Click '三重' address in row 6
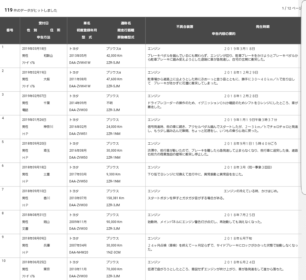 click(47, 174)
